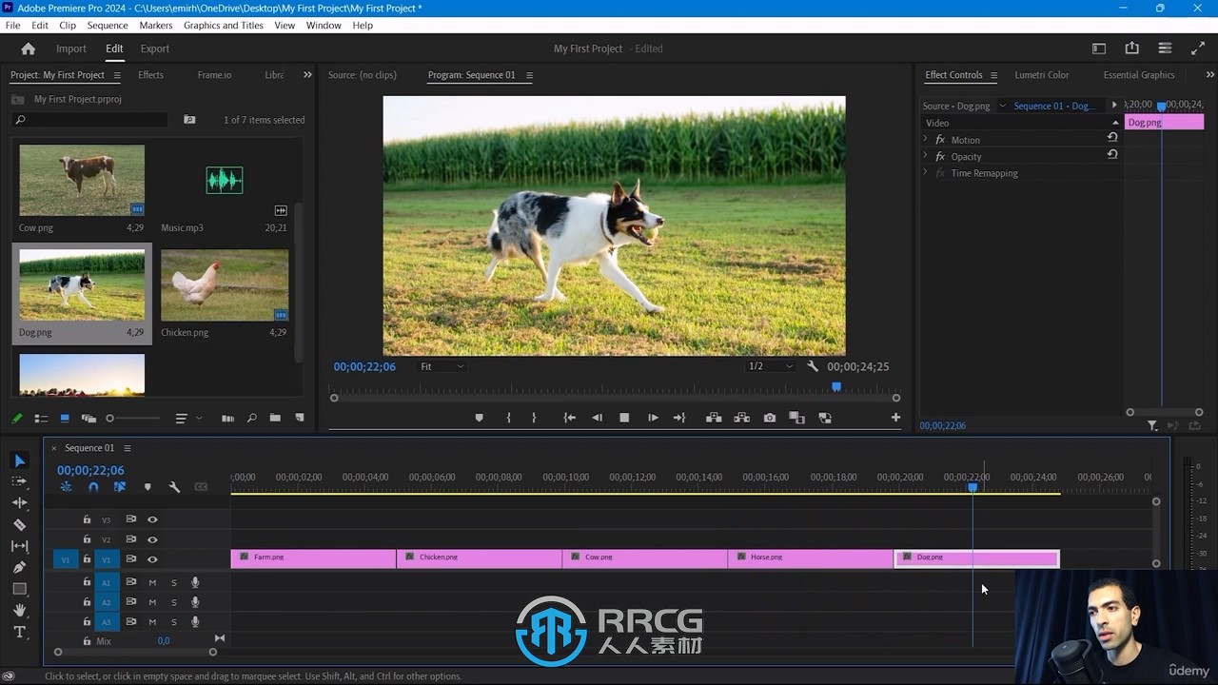Select the Selection tool arrow
The image size is (1218, 685).
pyautogui.click(x=19, y=460)
